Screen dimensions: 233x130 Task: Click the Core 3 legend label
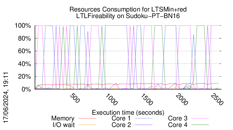pyautogui.click(x=178, y=118)
